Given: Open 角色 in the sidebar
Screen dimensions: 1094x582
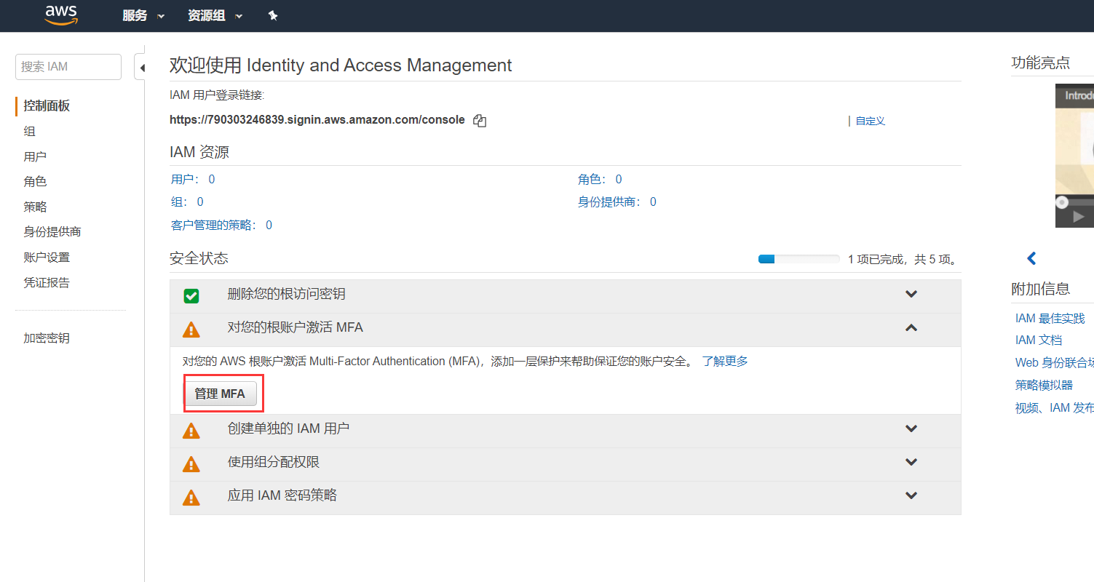Looking at the screenshot, I should 35,182.
